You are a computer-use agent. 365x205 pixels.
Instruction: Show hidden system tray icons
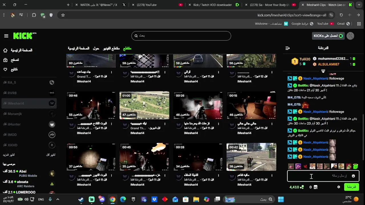[x=58, y=199]
